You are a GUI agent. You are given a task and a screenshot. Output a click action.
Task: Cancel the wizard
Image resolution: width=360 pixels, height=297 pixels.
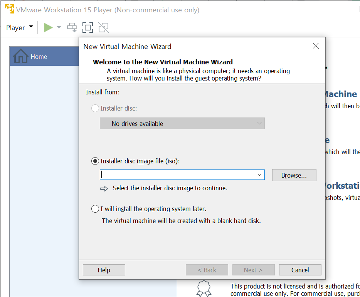[x=300, y=270]
